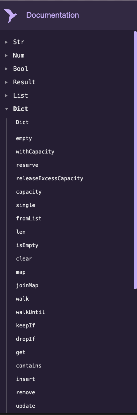The height and width of the screenshot is (415, 137).
Task: Select walkUntil in the sidebar
Action: pos(30,312)
